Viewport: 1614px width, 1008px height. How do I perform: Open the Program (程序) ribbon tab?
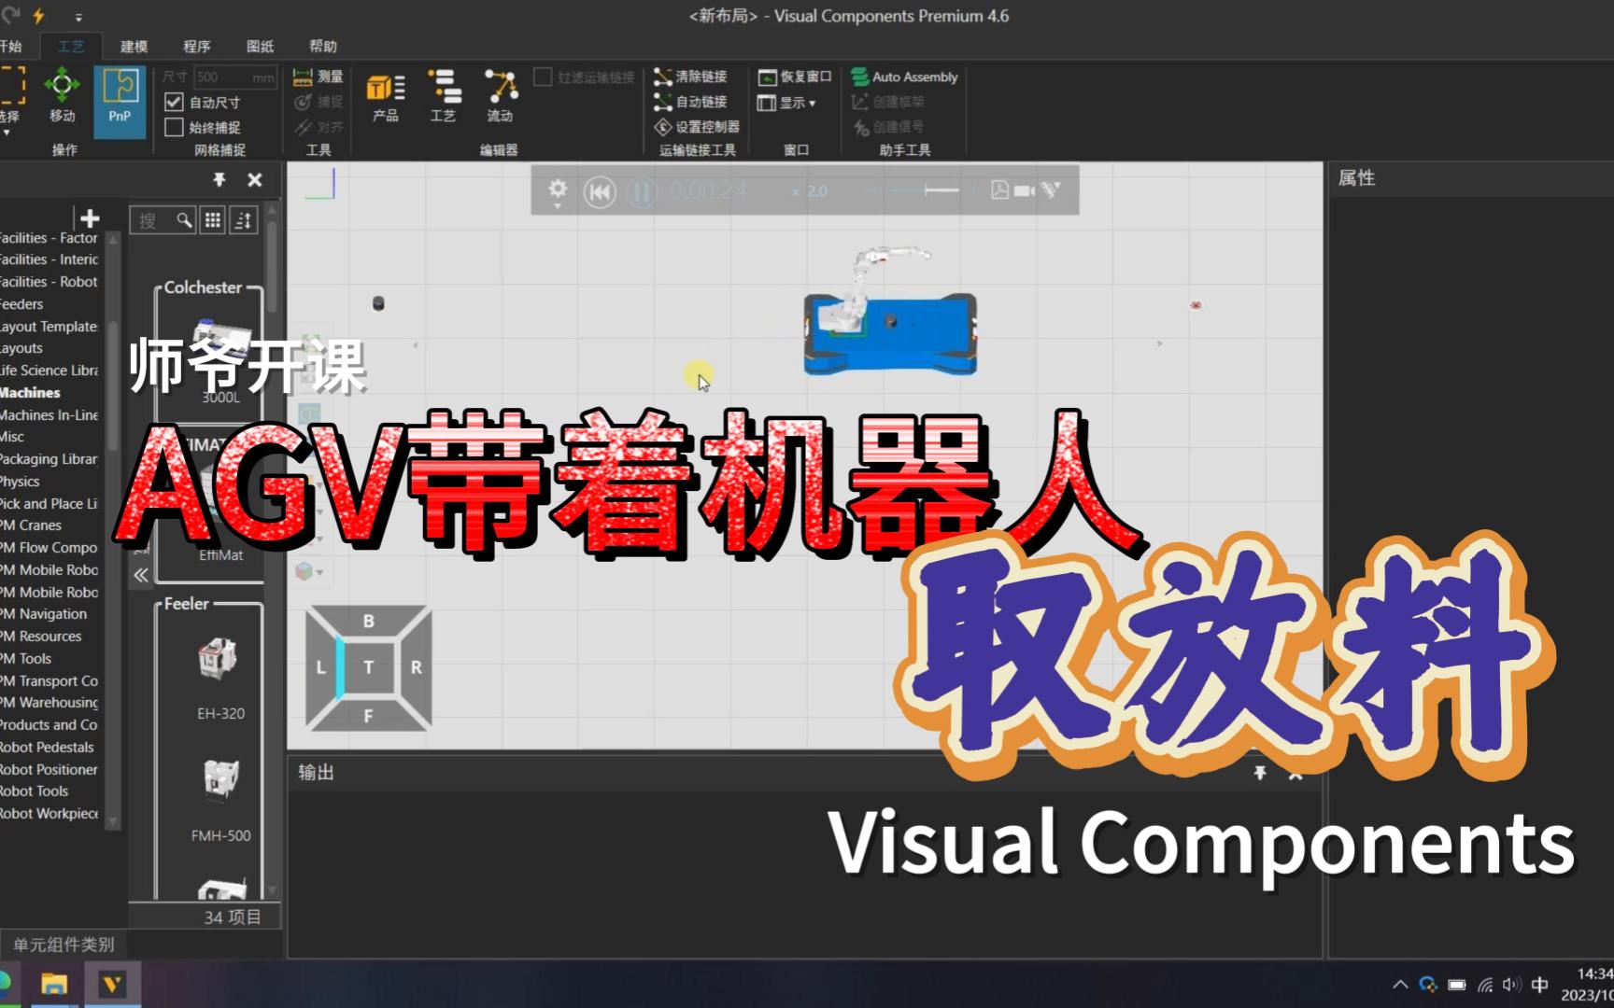[197, 46]
